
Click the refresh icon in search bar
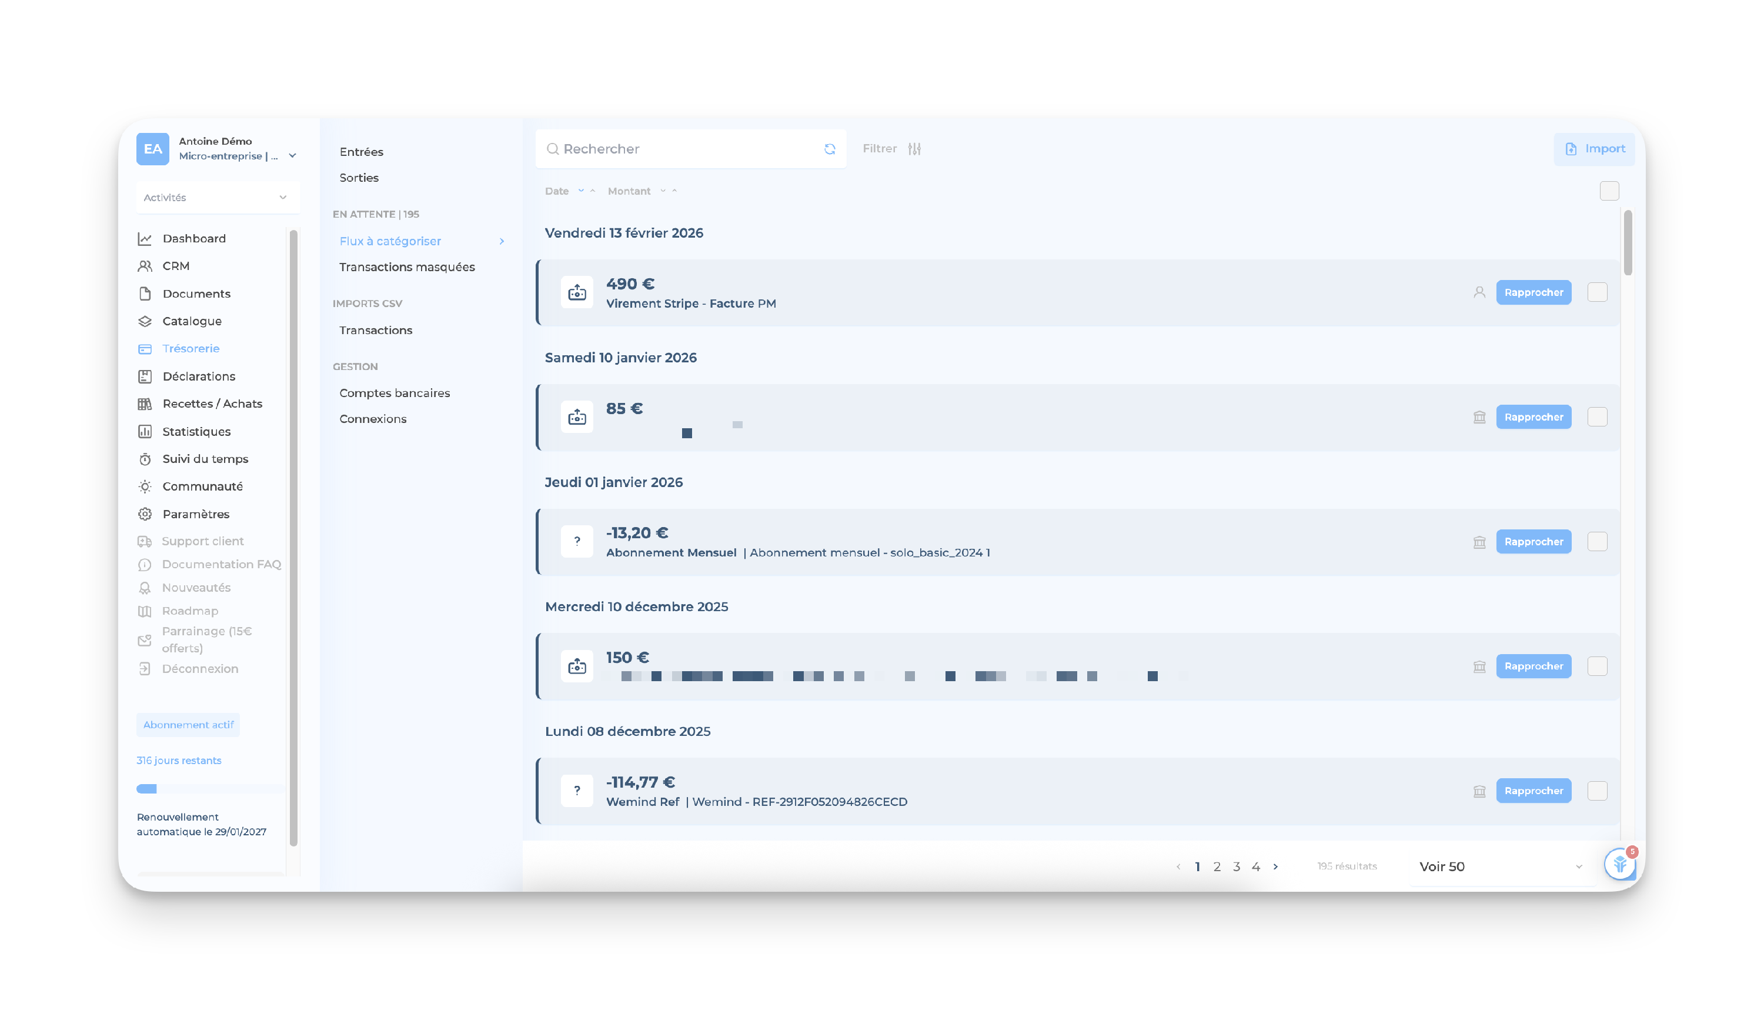pos(829,149)
